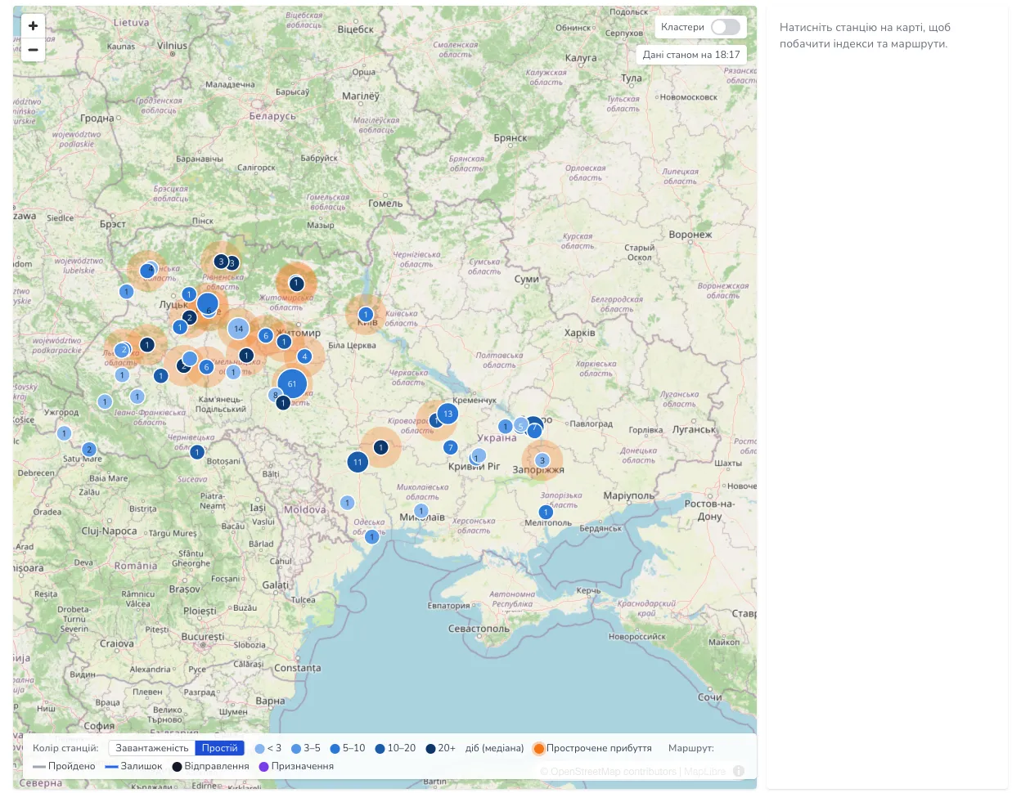The height and width of the screenshot is (793, 1021).
Task: Click marker 1 north of Одеська область
Action: click(x=347, y=503)
